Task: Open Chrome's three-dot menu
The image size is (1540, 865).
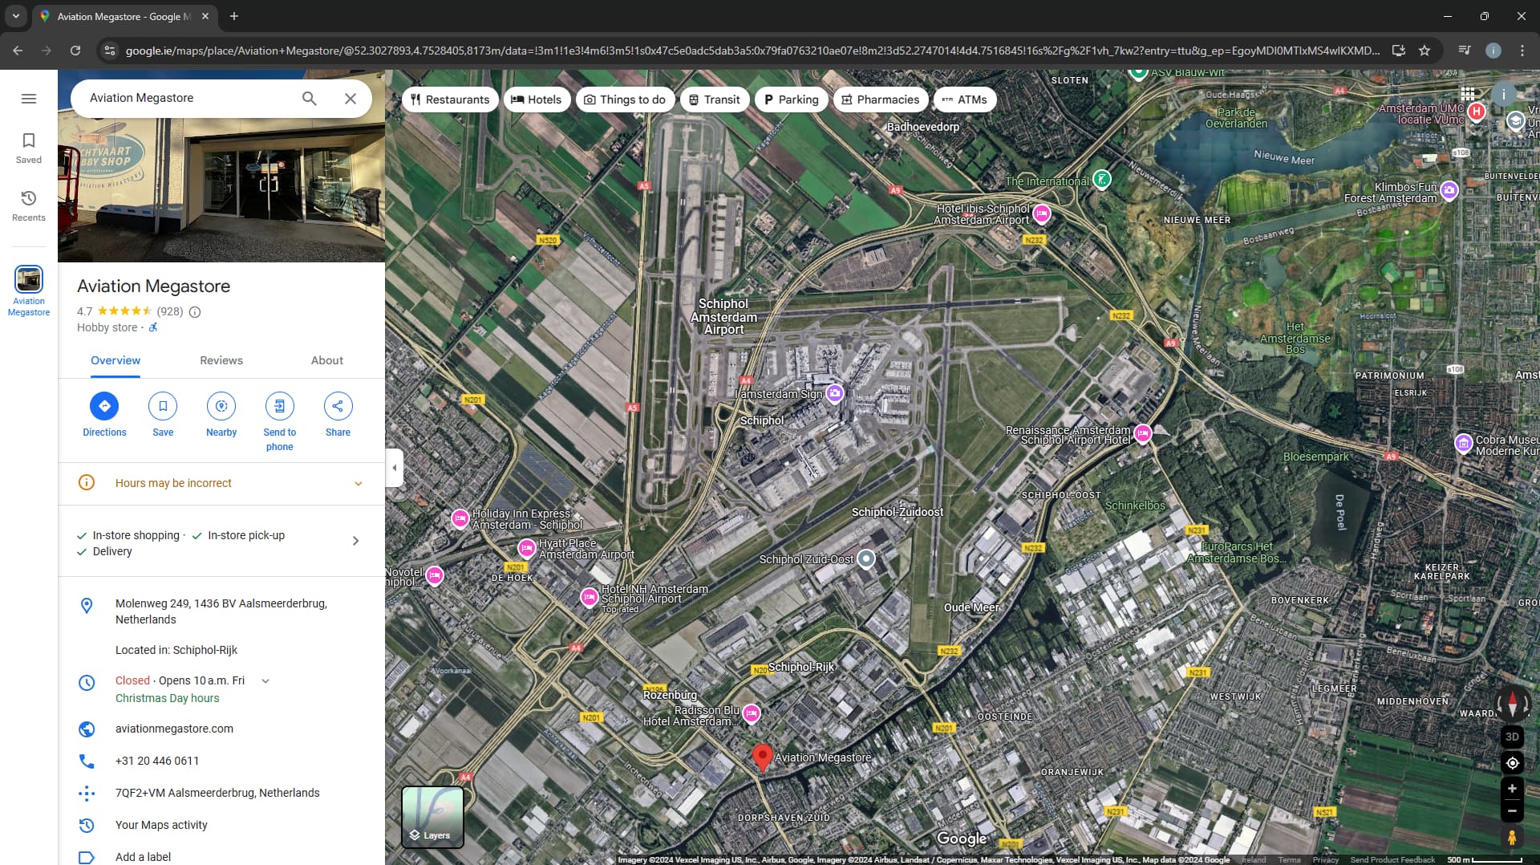Action: 1522,51
